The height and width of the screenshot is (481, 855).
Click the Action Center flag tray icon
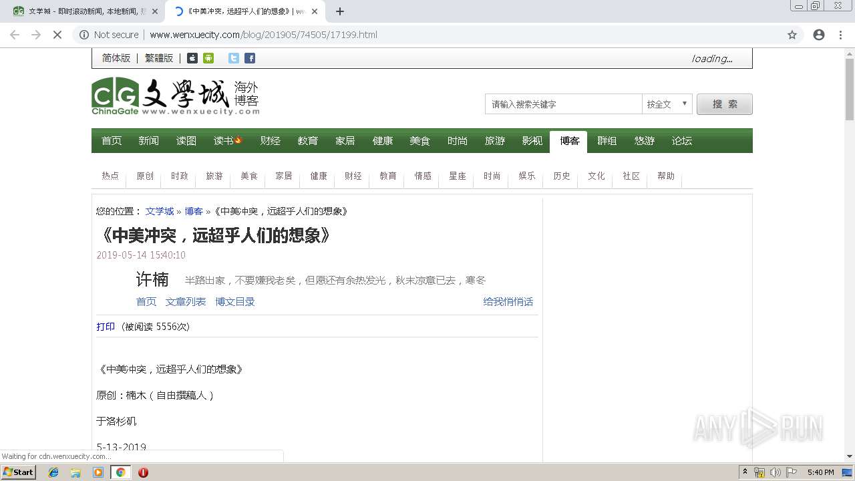792,472
